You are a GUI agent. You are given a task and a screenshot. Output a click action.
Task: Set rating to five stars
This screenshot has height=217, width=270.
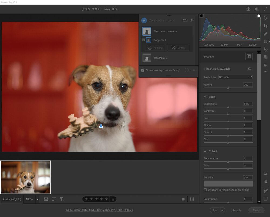106,199
